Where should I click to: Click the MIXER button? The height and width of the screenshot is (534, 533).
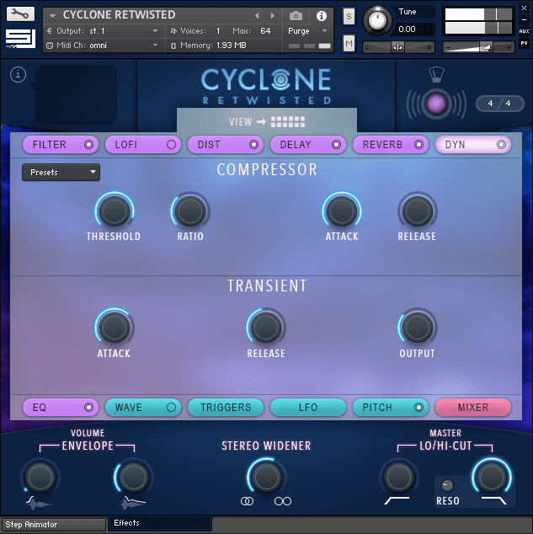tap(472, 408)
